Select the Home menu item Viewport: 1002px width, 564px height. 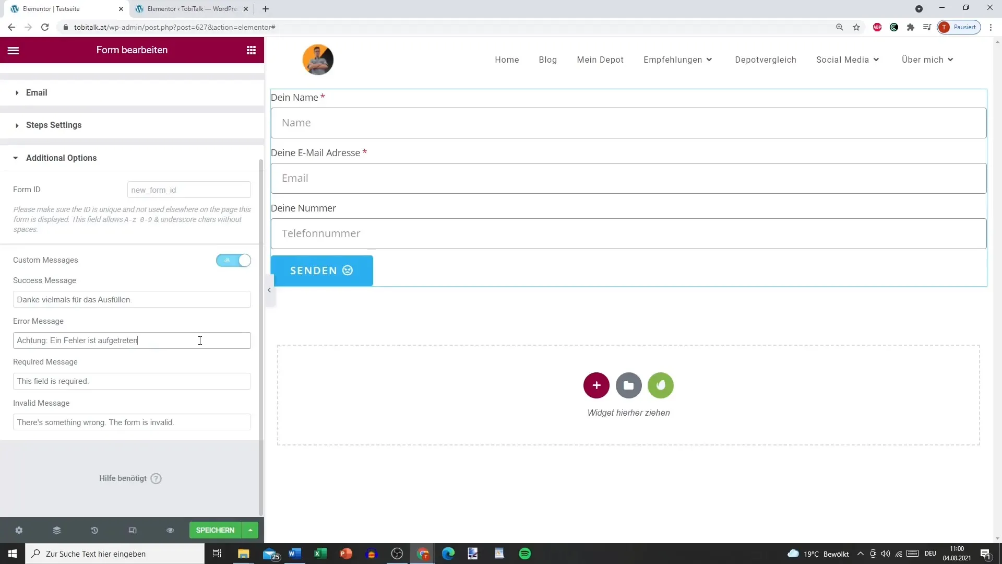507,59
